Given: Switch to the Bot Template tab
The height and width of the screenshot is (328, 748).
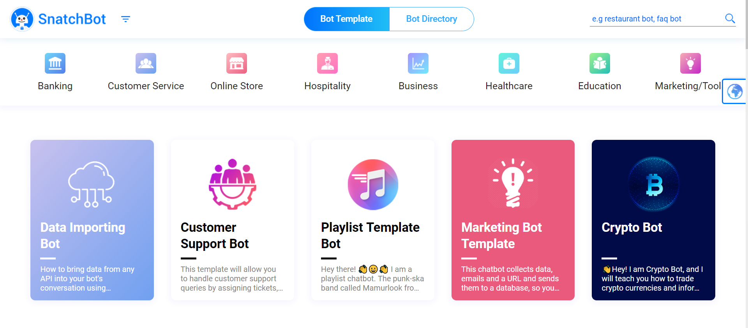Looking at the screenshot, I should 347,19.
